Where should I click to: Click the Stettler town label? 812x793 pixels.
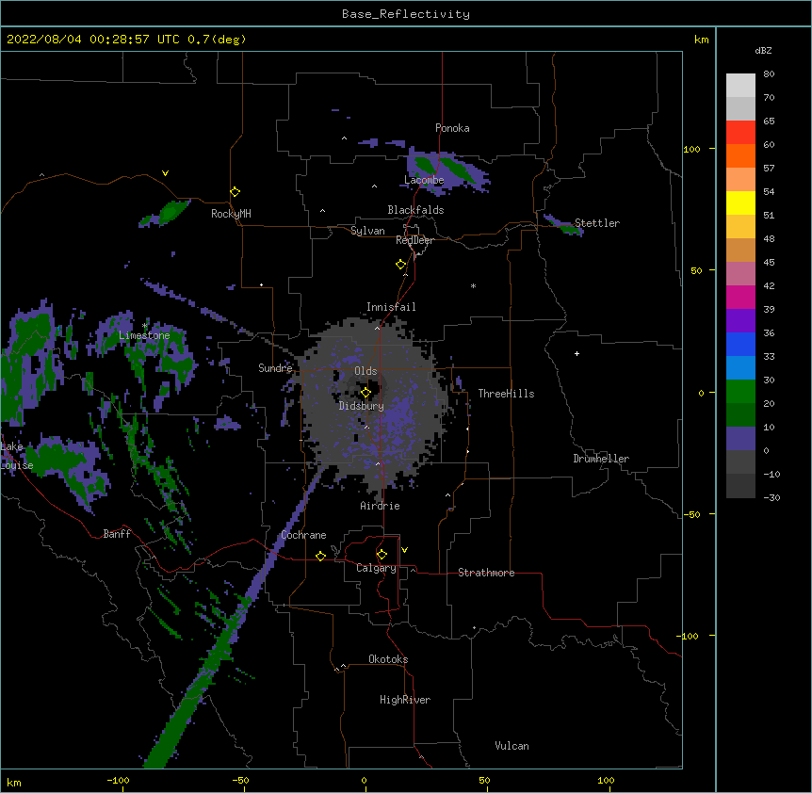(597, 223)
